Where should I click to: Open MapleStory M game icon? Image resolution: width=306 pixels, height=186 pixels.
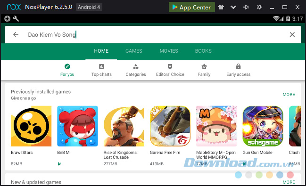click(216, 126)
